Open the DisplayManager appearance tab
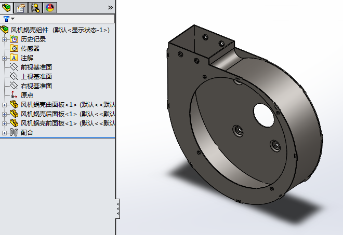343x235 pixels. tap(50, 8)
